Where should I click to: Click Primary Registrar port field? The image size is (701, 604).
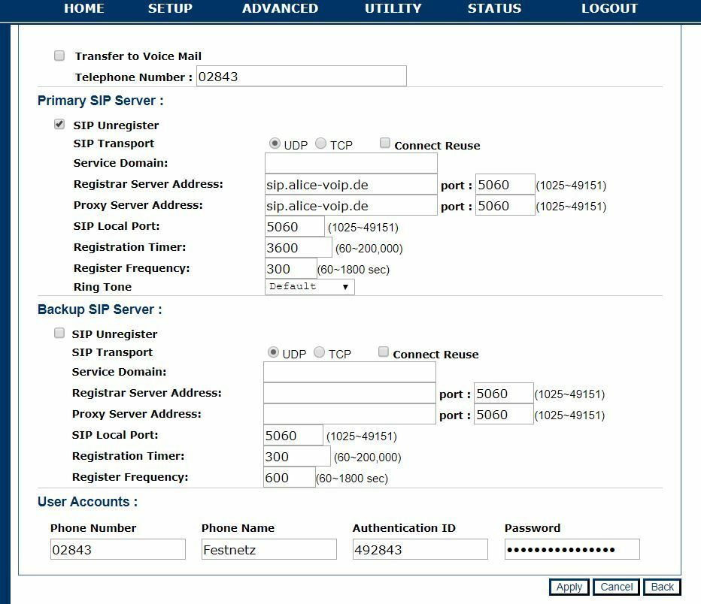pyautogui.click(x=505, y=184)
